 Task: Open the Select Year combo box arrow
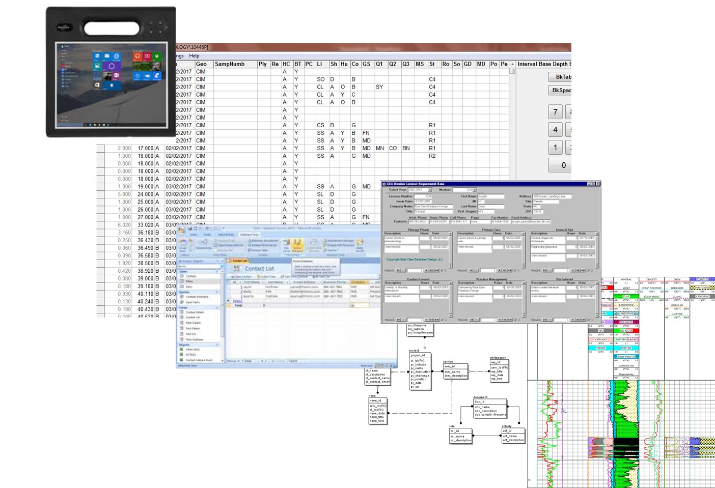click(x=430, y=190)
